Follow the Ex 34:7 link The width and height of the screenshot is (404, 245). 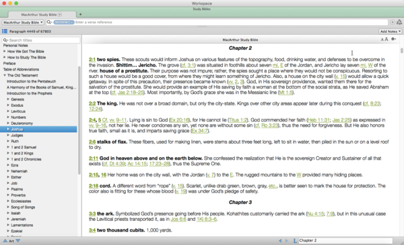pyautogui.click(x=199, y=131)
